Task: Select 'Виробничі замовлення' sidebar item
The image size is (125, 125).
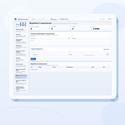Action: (x=21, y=76)
